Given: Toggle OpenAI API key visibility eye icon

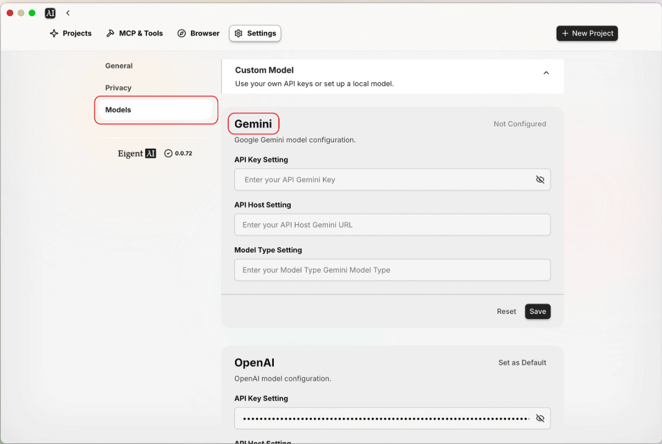Looking at the screenshot, I should coord(540,419).
